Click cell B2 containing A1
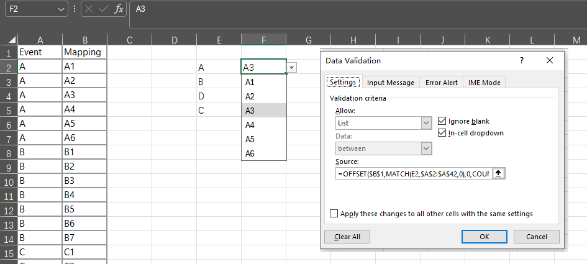The height and width of the screenshot is (264, 587). [85, 66]
